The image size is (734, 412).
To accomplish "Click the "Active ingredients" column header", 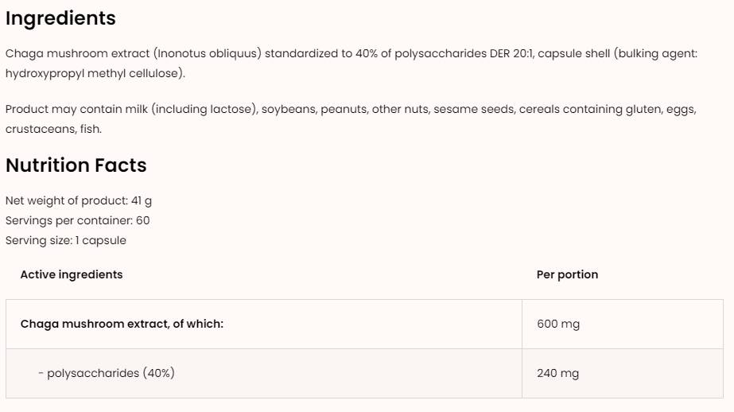I will click(x=72, y=274).
